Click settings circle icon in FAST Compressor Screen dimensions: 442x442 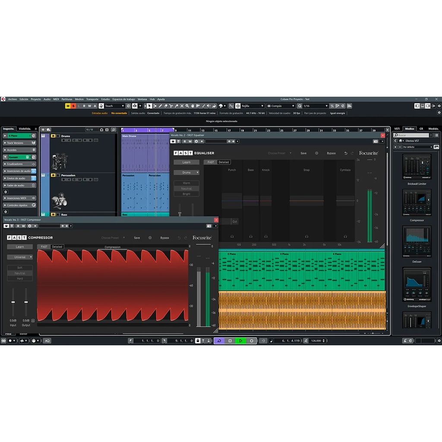pos(150,238)
